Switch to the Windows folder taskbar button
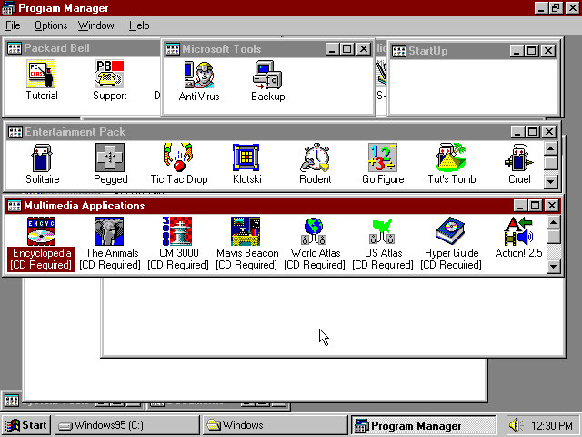This screenshot has width=582, height=437. pyautogui.click(x=275, y=425)
